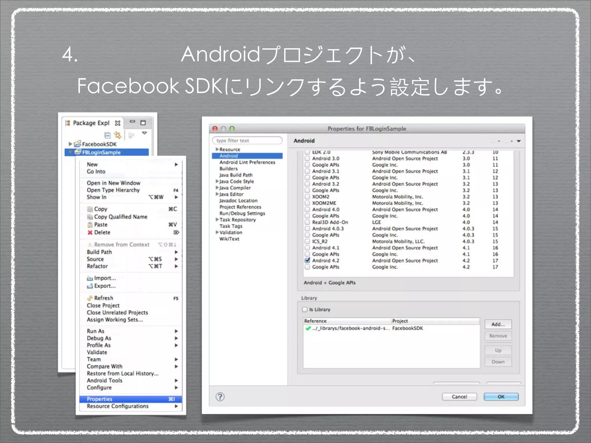The height and width of the screenshot is (443, 591).
Task: Expand the Resource properties category
Action: point(217,149)
